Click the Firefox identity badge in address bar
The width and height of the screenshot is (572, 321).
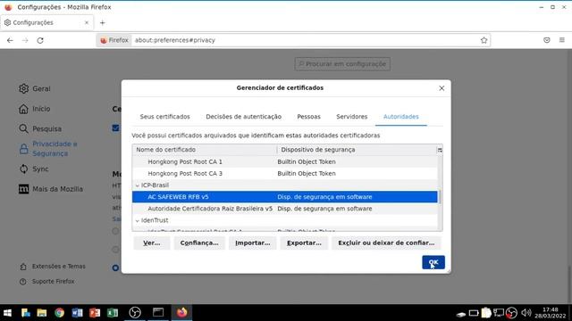click(x=114, y=40)
